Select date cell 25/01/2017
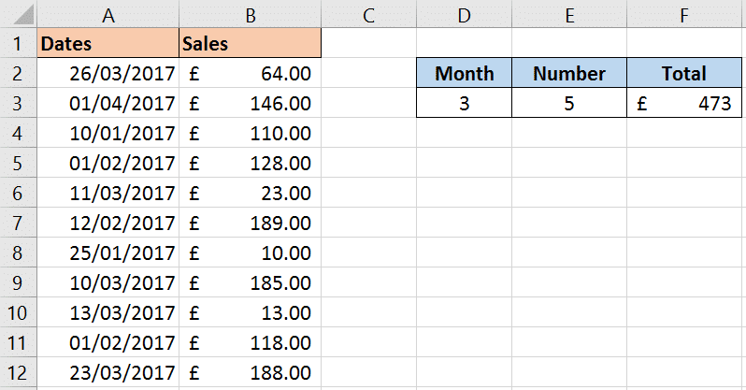The height and width of the screenshot is (390, 746). (108, 253)
